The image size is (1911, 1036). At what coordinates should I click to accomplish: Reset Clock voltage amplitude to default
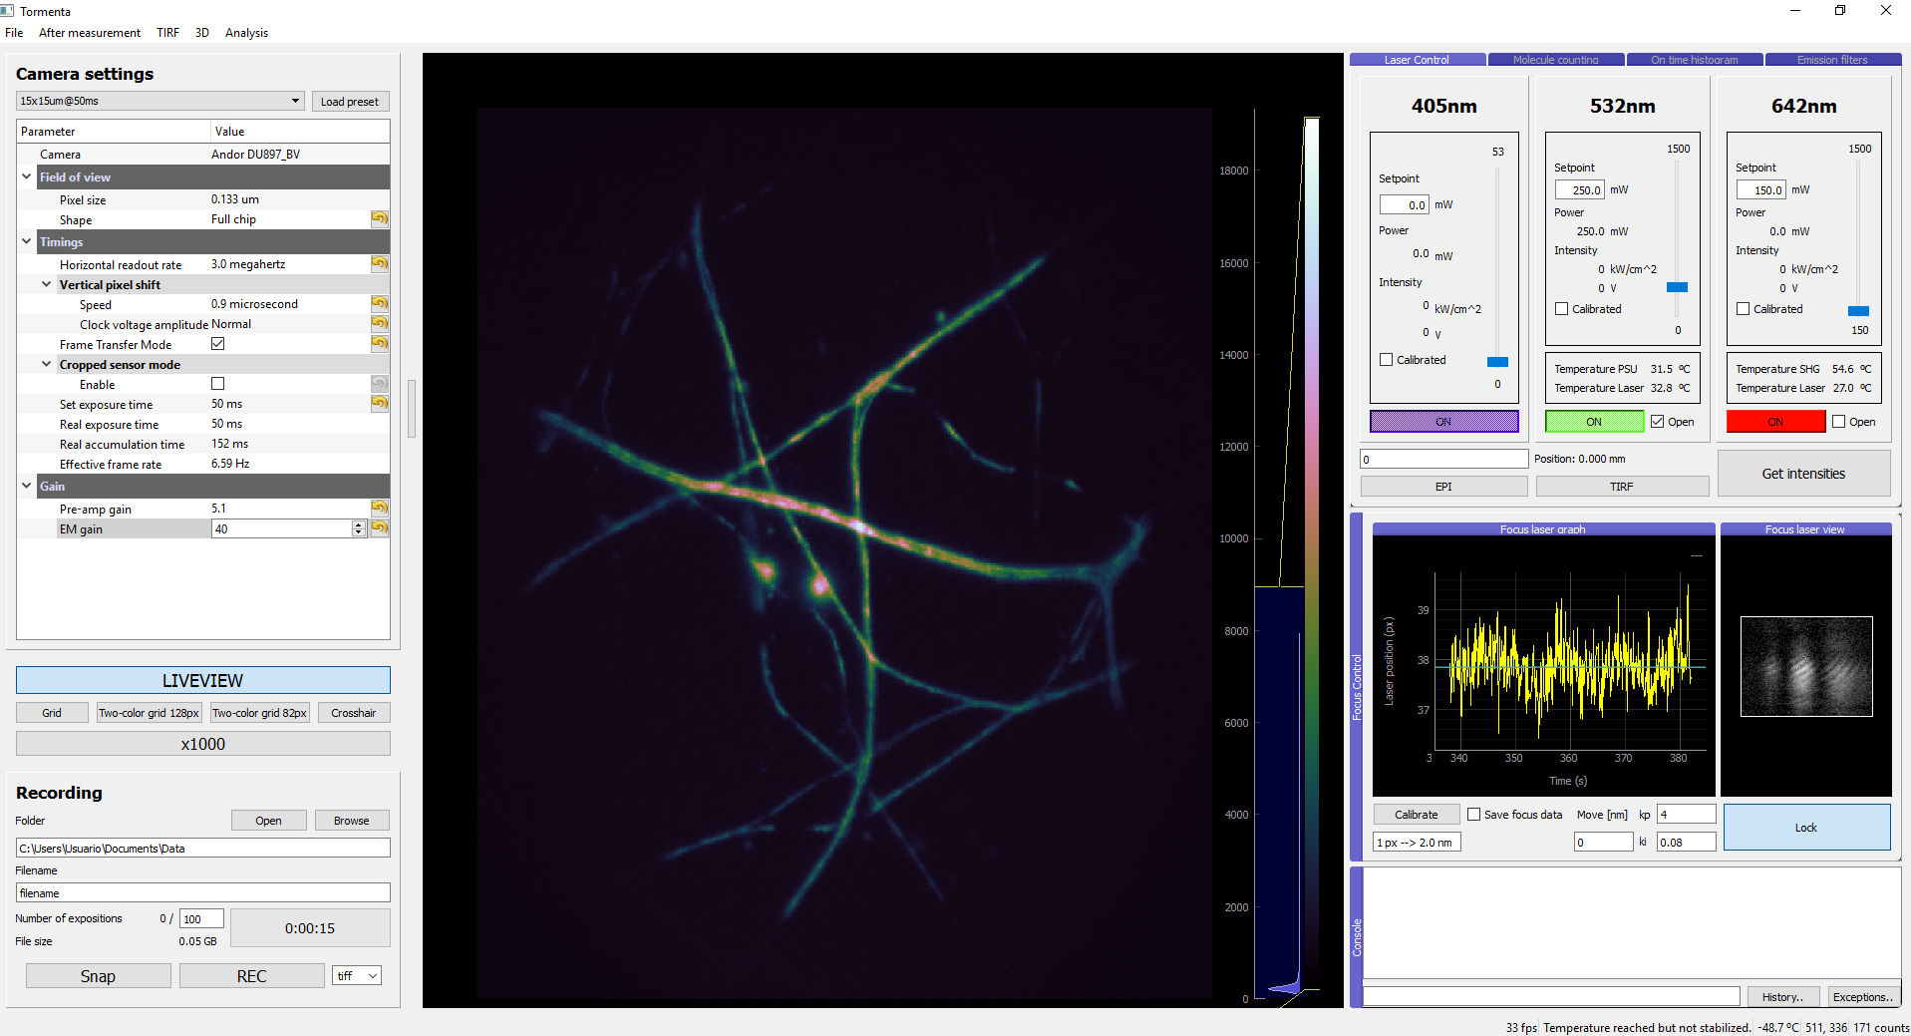click(380, 324)
